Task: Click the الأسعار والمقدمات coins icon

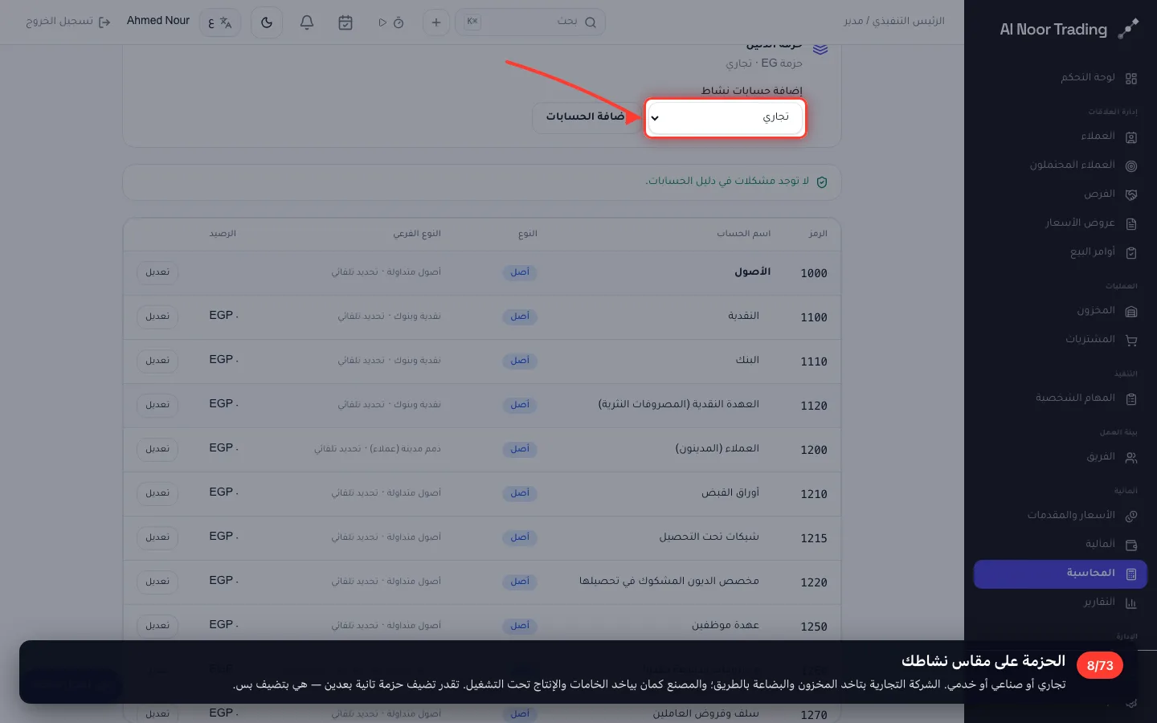Action: point(1131,516)
